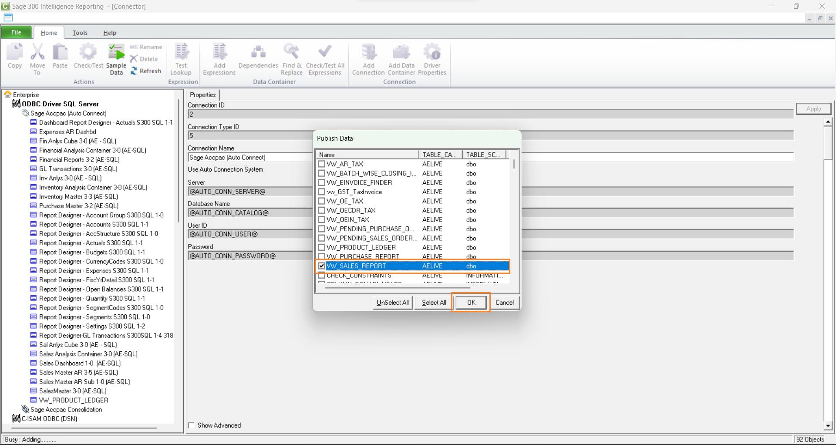This screenshot has width=836, height=445.
Task: Open the Help ribbon tab
Action: 110,33
